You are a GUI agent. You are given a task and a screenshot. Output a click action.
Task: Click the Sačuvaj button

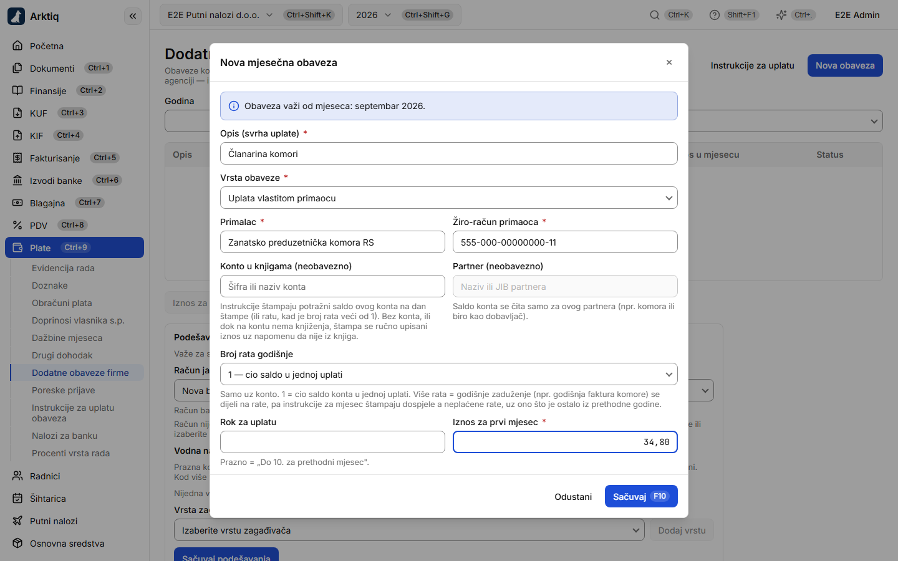pos(641,496)
